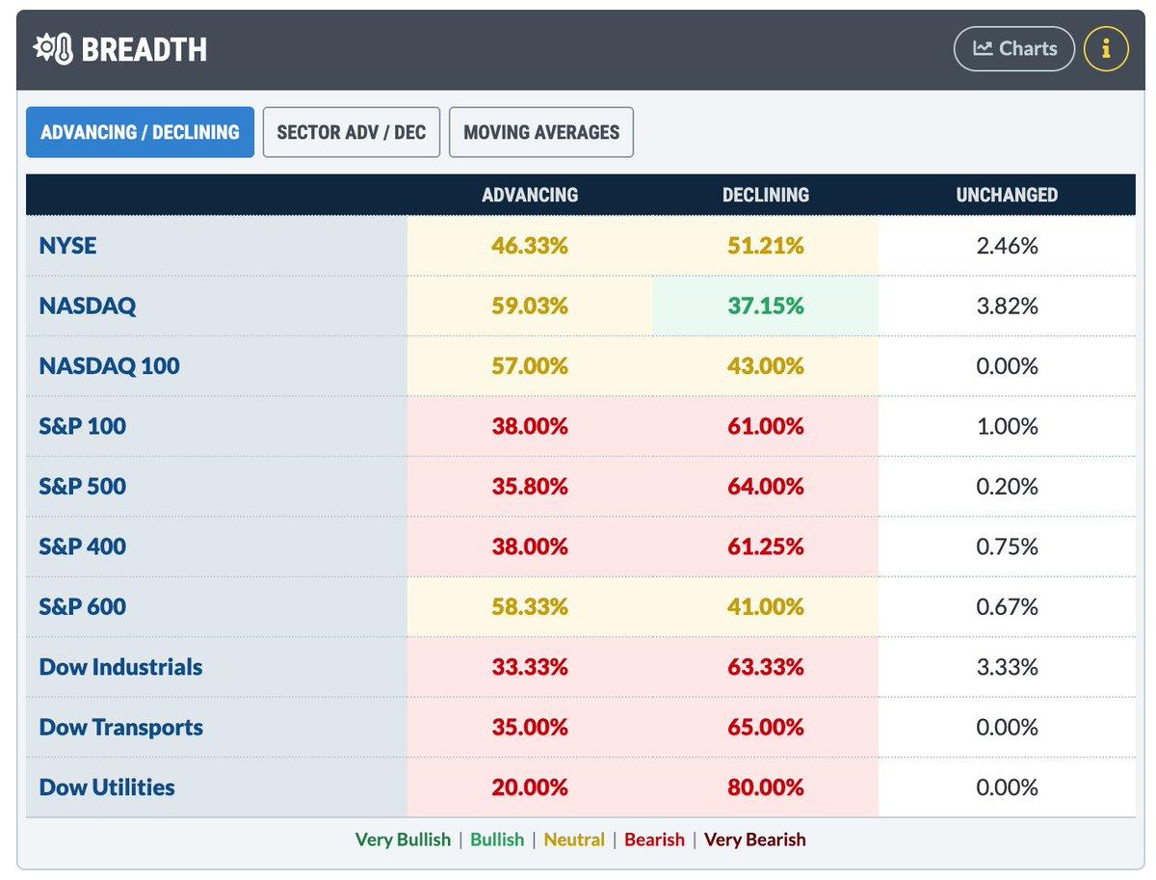Viewport: 1156px width, 880px height.
Task: Click NASDAQ advancing value 59.03%
Action: [x=530, y=307]
